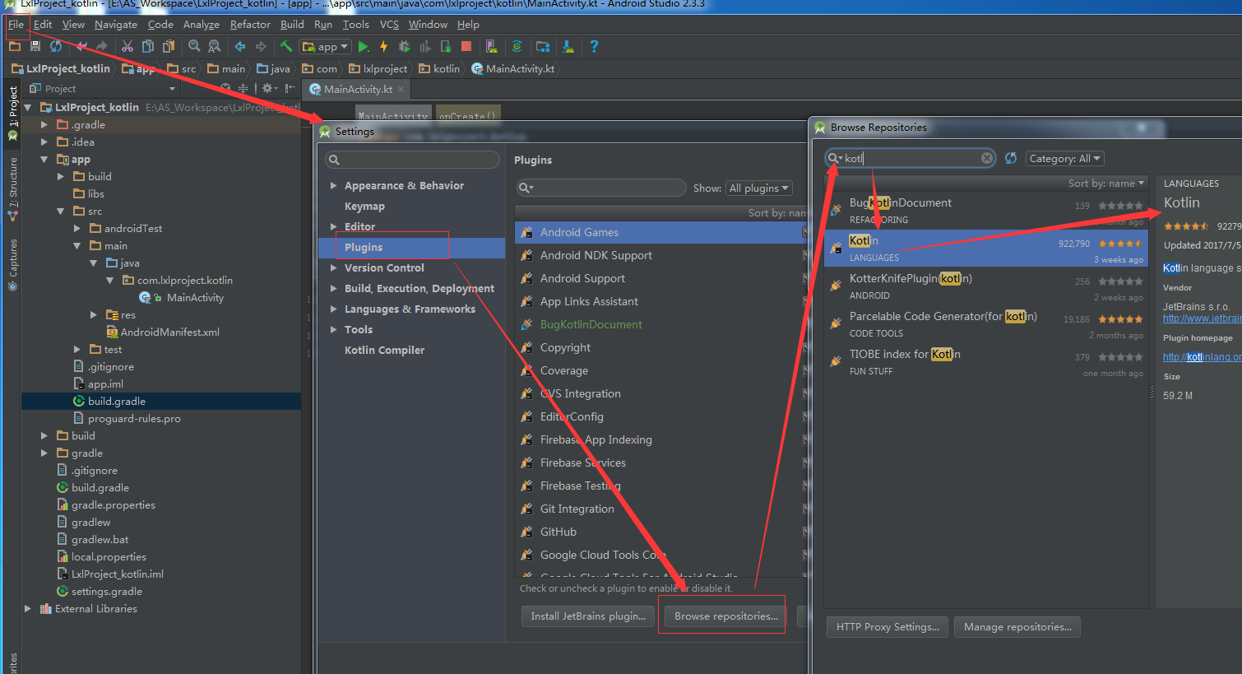Click Collapse All icon in Project panel

click(243, 88)
